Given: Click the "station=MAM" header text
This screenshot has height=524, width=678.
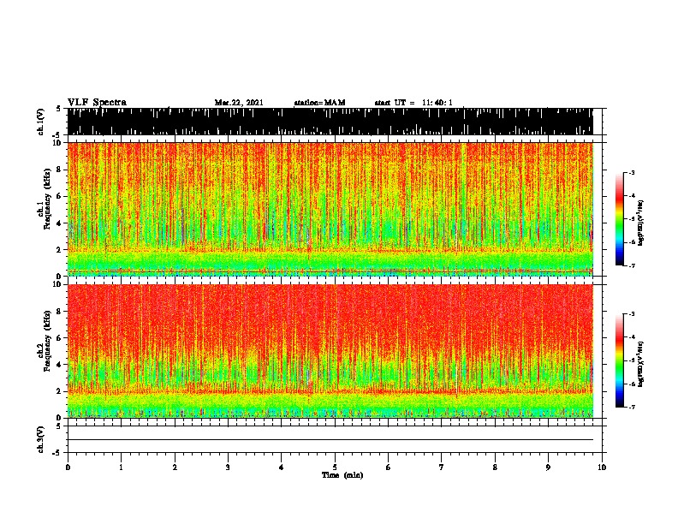Looking at the screenshot, I should tap(319, 103).
